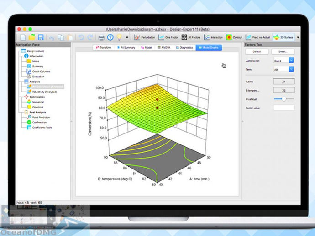Open a design file with folder icon
Viewport: 315px width, 236px height.
[32, 37]
